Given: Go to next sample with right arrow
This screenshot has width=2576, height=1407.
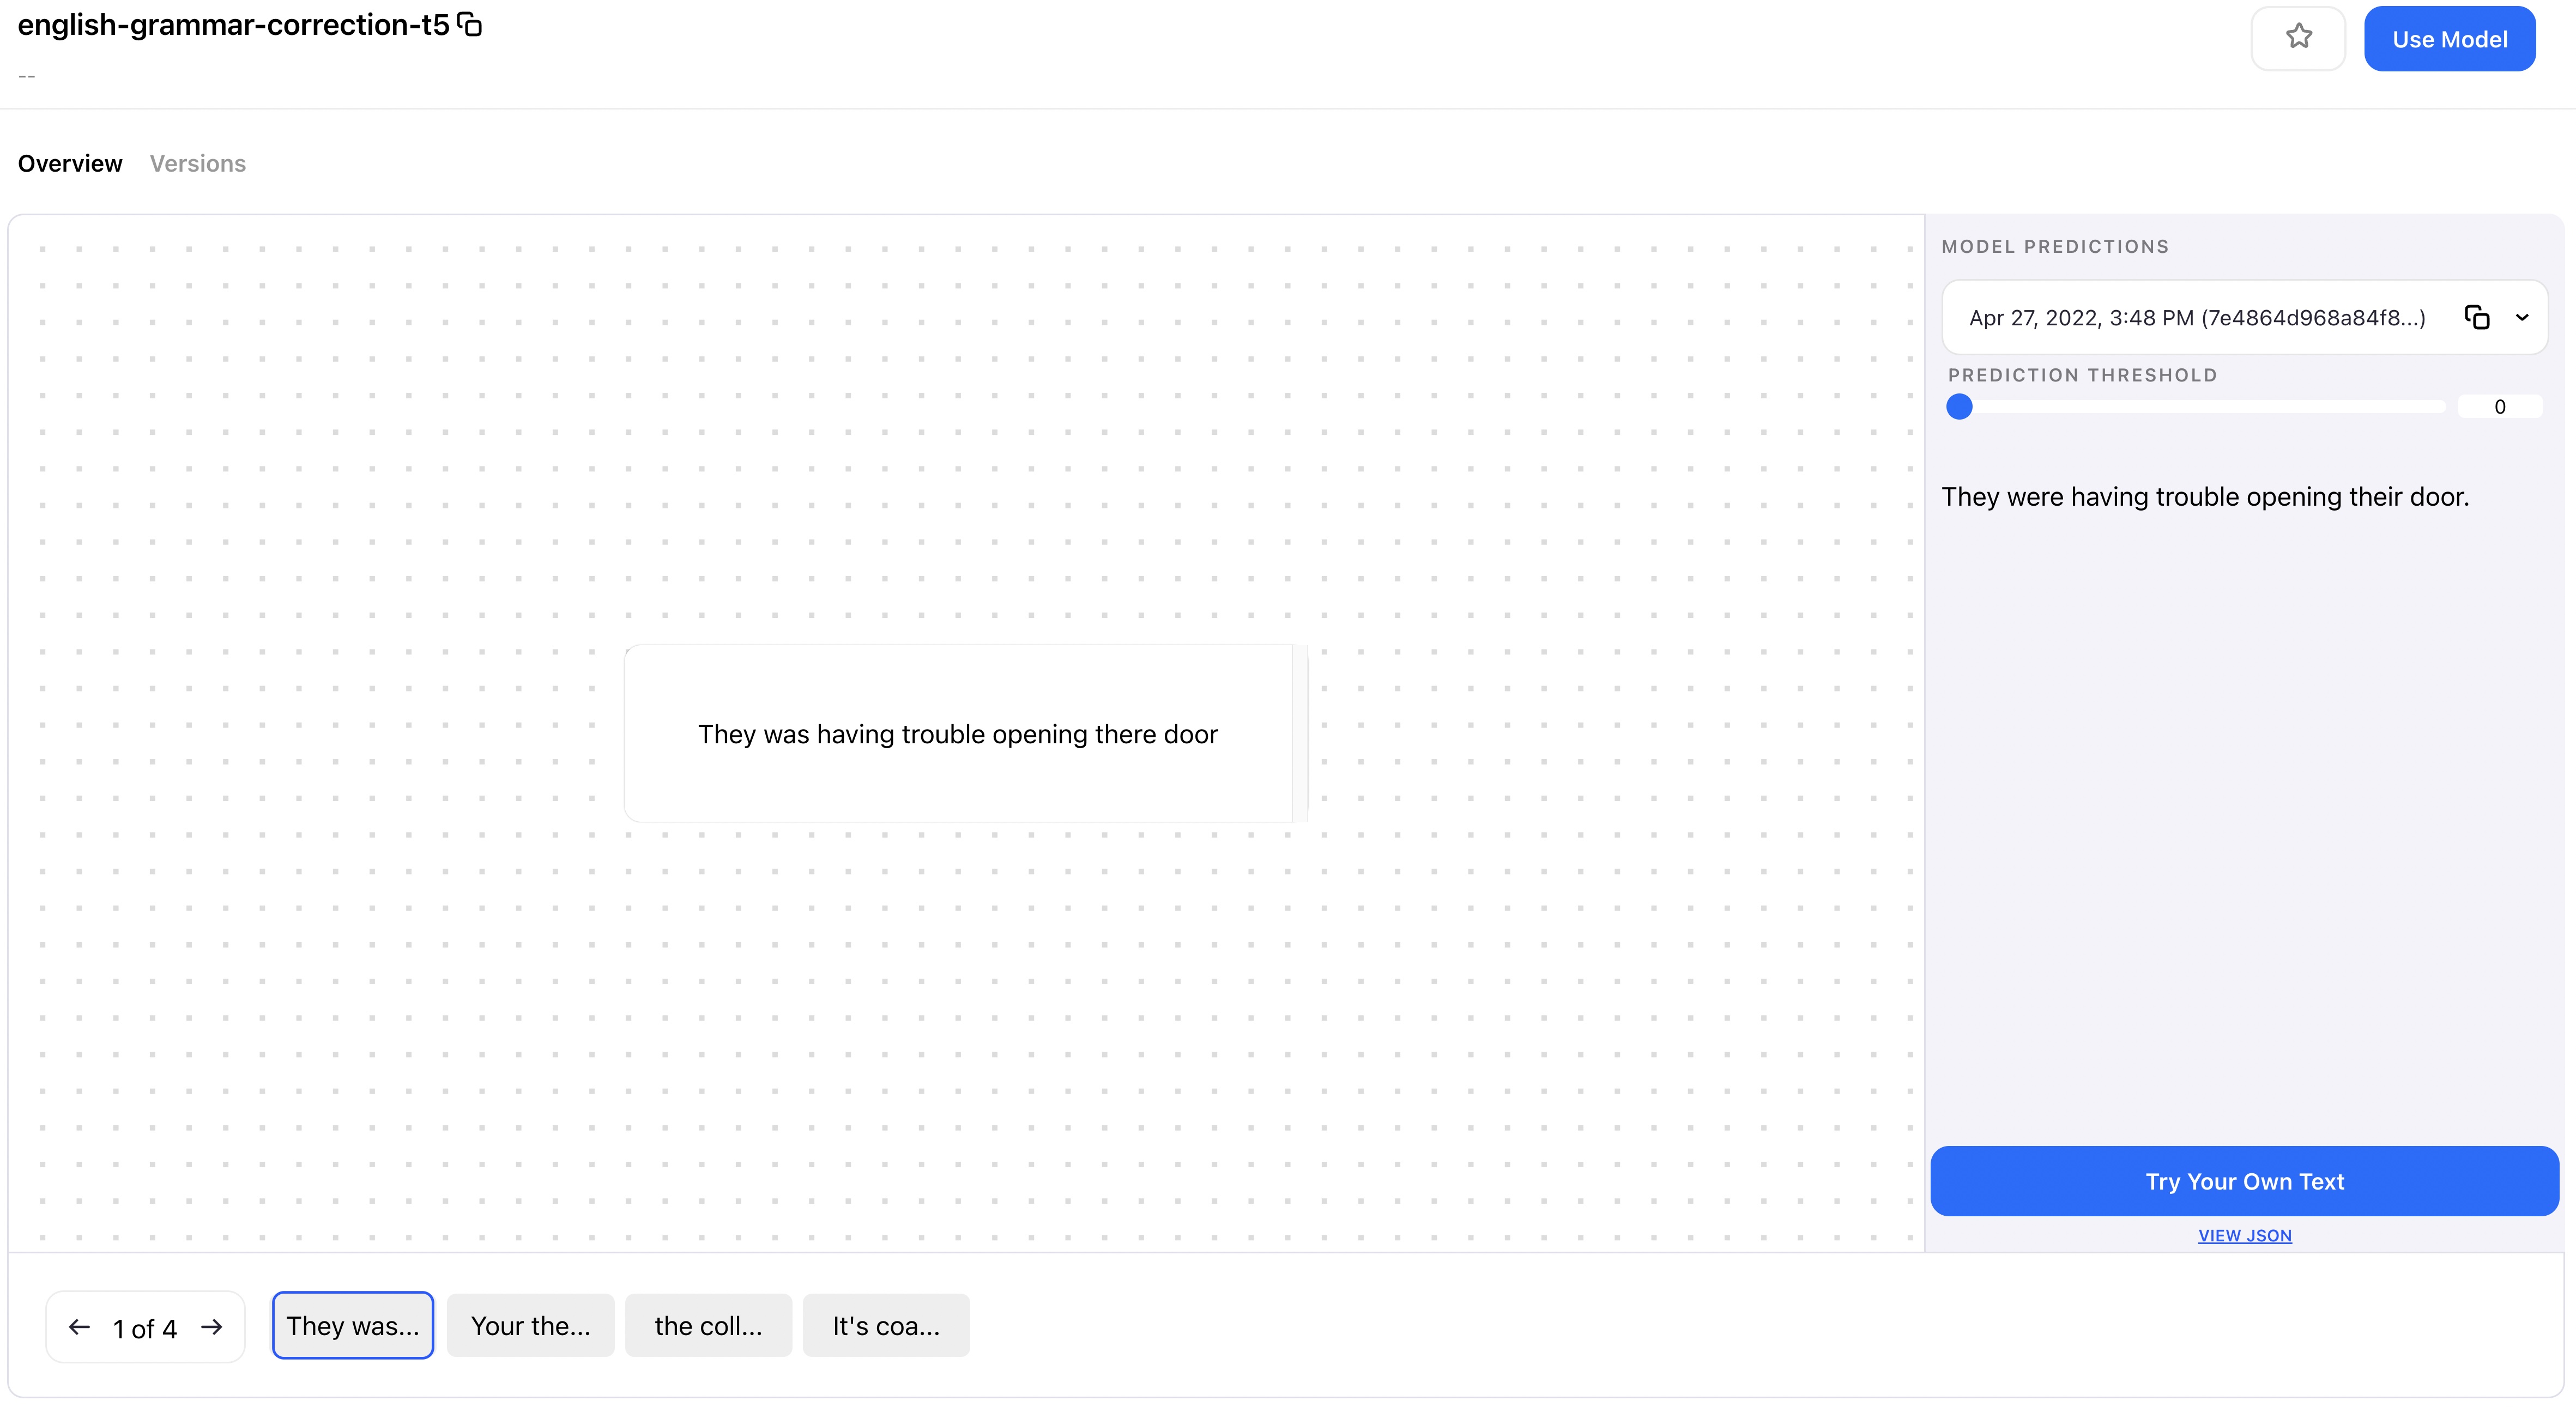Looking at the screenshot, I should [x=211, y=1327].
